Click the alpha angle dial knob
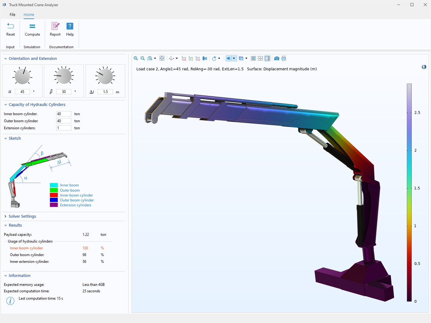This screenshot has height=323, width=431. (x=22, y=77)
